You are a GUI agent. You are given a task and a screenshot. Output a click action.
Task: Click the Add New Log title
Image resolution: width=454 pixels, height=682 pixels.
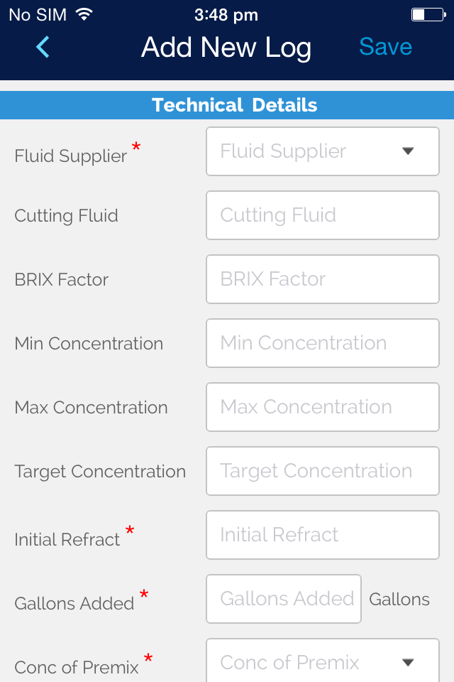226,48
